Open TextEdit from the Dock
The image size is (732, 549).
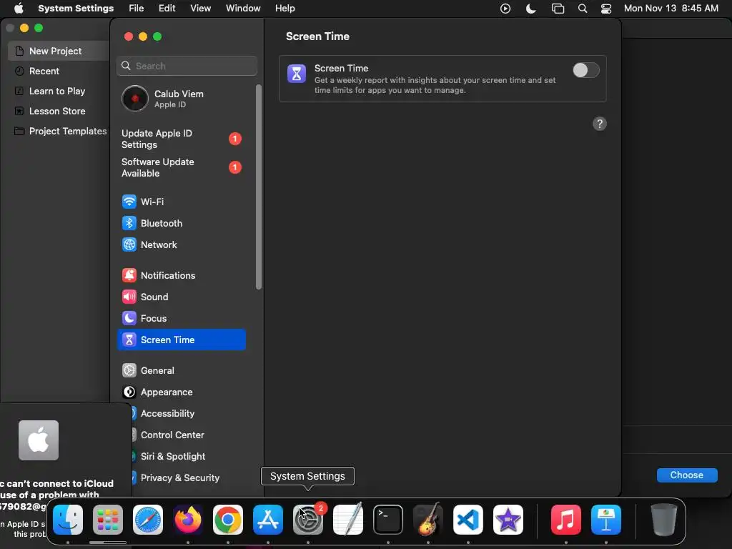(x=348, y=520)
